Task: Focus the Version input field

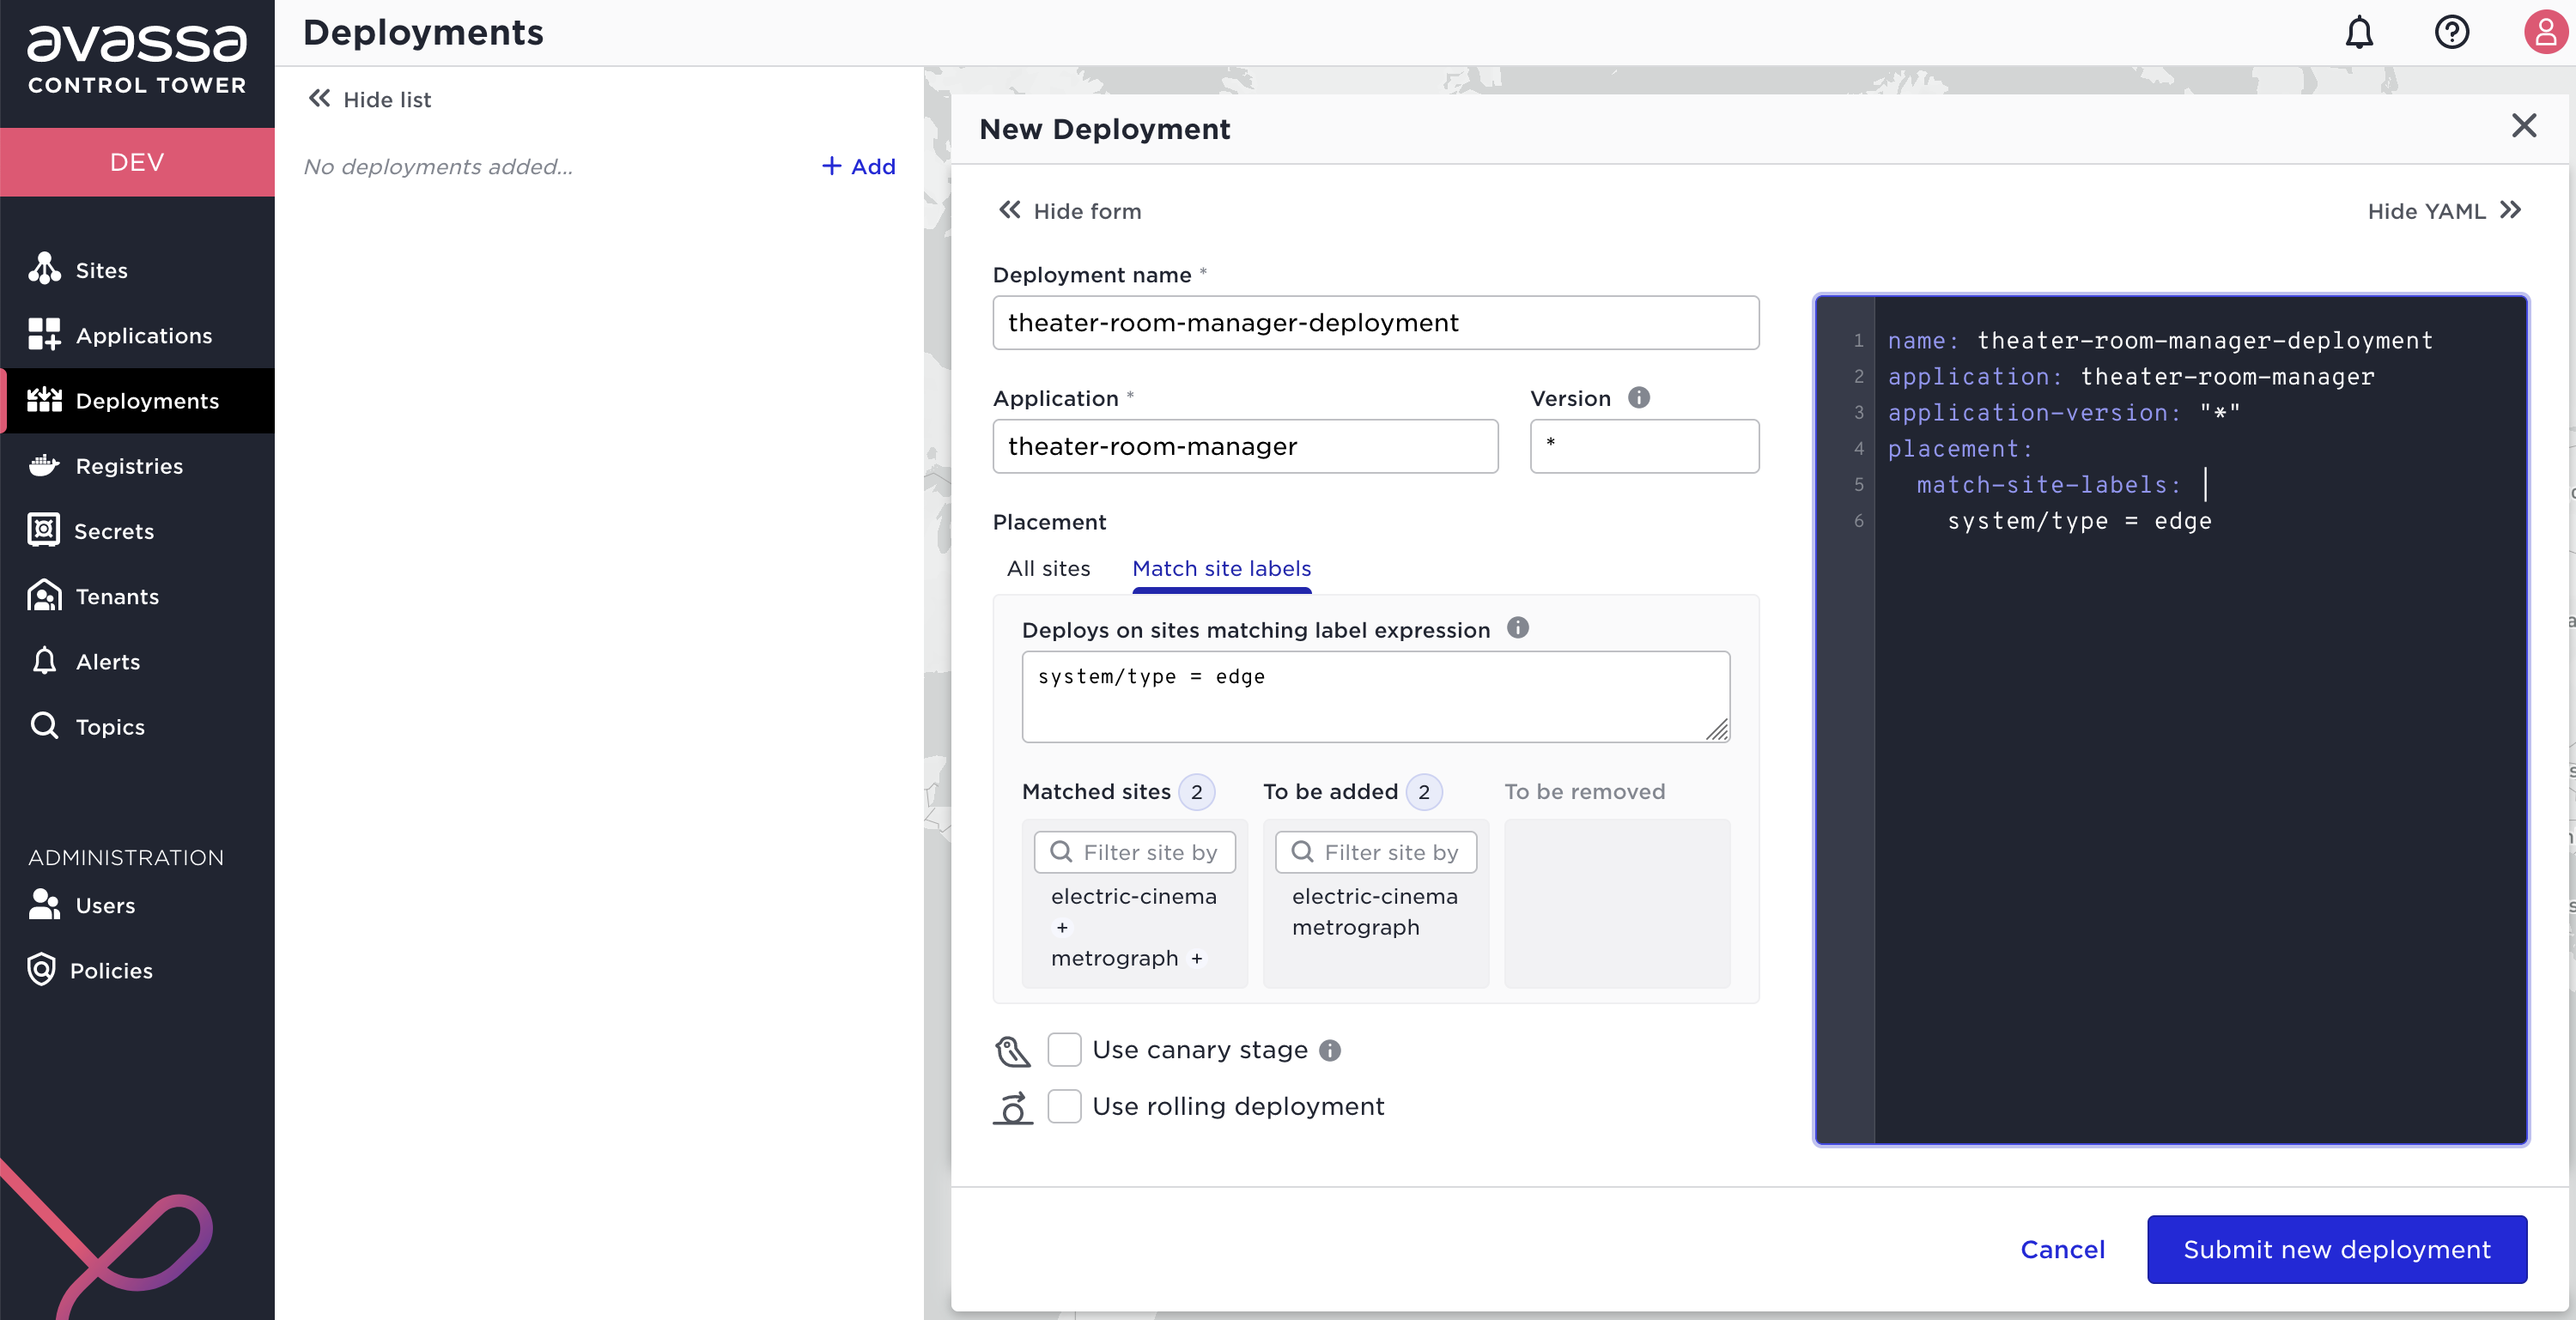Action: 1644,445
